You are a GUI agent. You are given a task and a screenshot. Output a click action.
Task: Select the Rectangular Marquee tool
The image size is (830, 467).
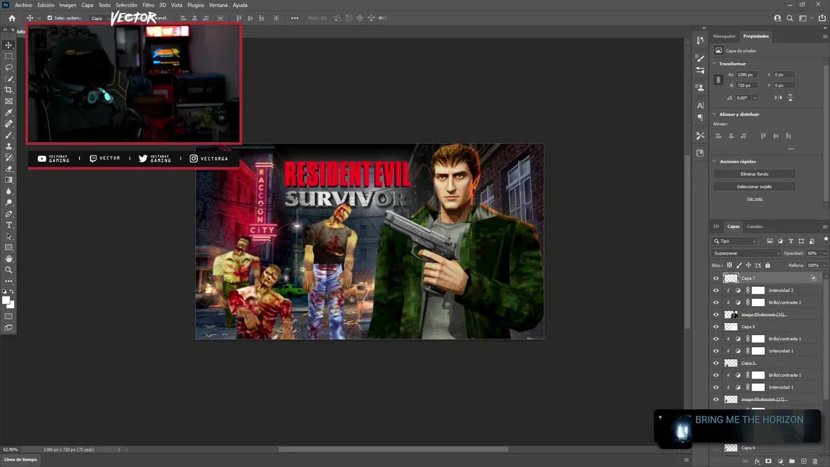click(9, 56)
